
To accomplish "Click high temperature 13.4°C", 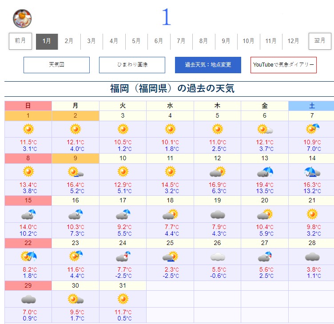I will (x=28, y=185).
